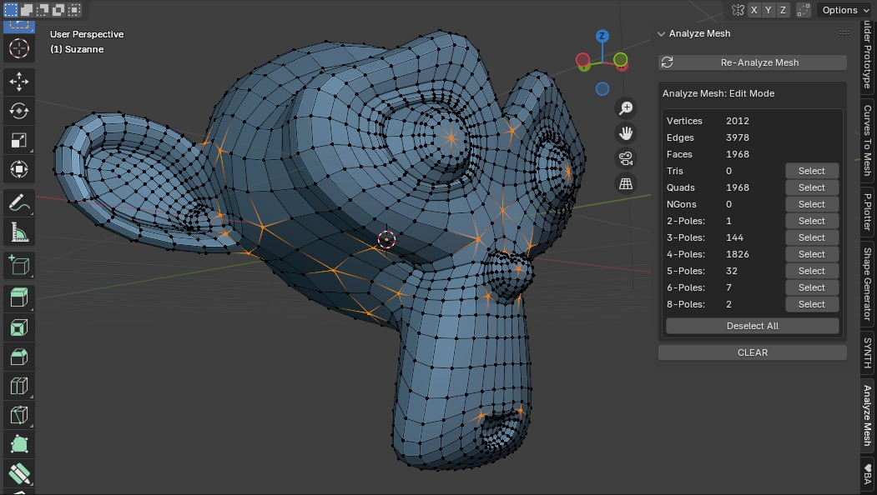Switch to the Curves To Mesh tab
The width and height of the screenshot is (877, 495).
point(867,138)
